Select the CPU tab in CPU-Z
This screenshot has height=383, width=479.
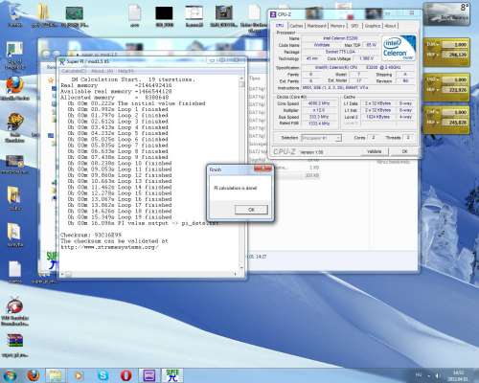pyautogui.click(x=280, y=25)
